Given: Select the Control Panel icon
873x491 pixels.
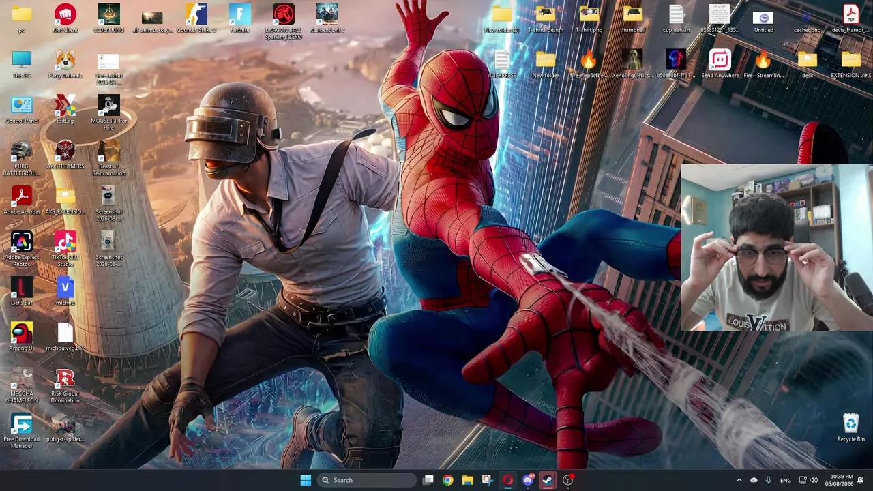Looking at the screenshot, I should click(21, 110).
